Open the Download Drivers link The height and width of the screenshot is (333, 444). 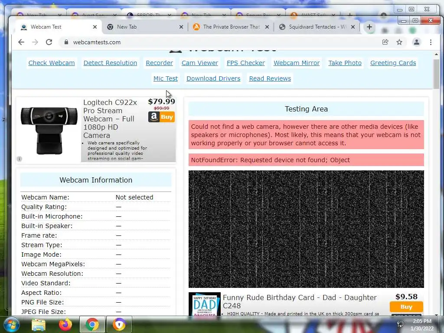pyautogui.click(x=213, y=78)
